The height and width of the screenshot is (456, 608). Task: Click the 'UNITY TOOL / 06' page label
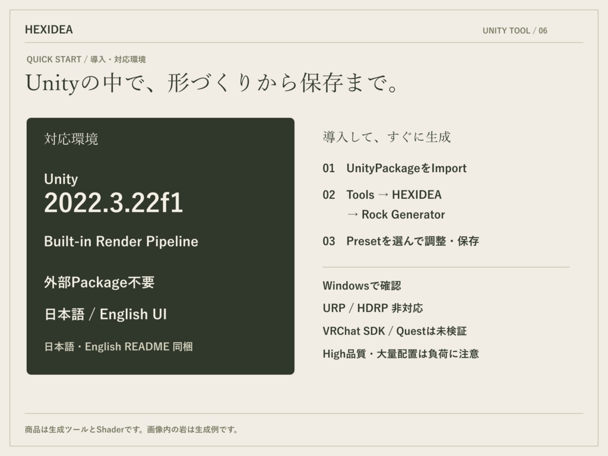tap(515, 31)
